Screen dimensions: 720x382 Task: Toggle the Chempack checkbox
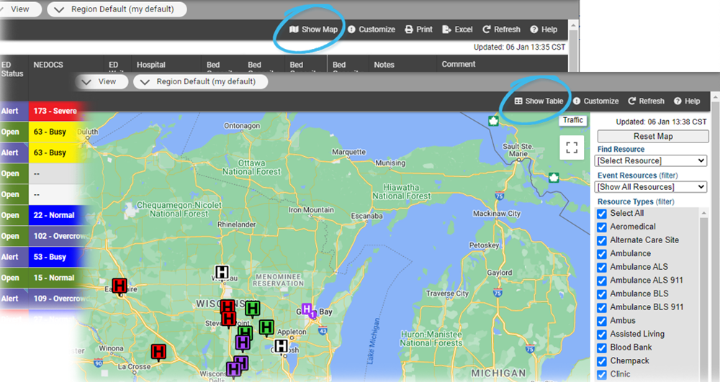[x=601, y=361]
